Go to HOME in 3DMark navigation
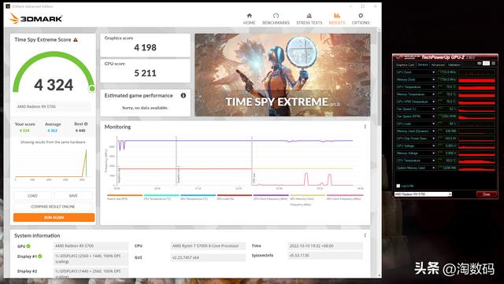Image resolution: width=504 pixels, height=284 pixels. (x=249, y=19)
